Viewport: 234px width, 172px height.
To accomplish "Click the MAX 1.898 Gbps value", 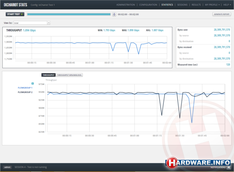I will pos(133,30).
